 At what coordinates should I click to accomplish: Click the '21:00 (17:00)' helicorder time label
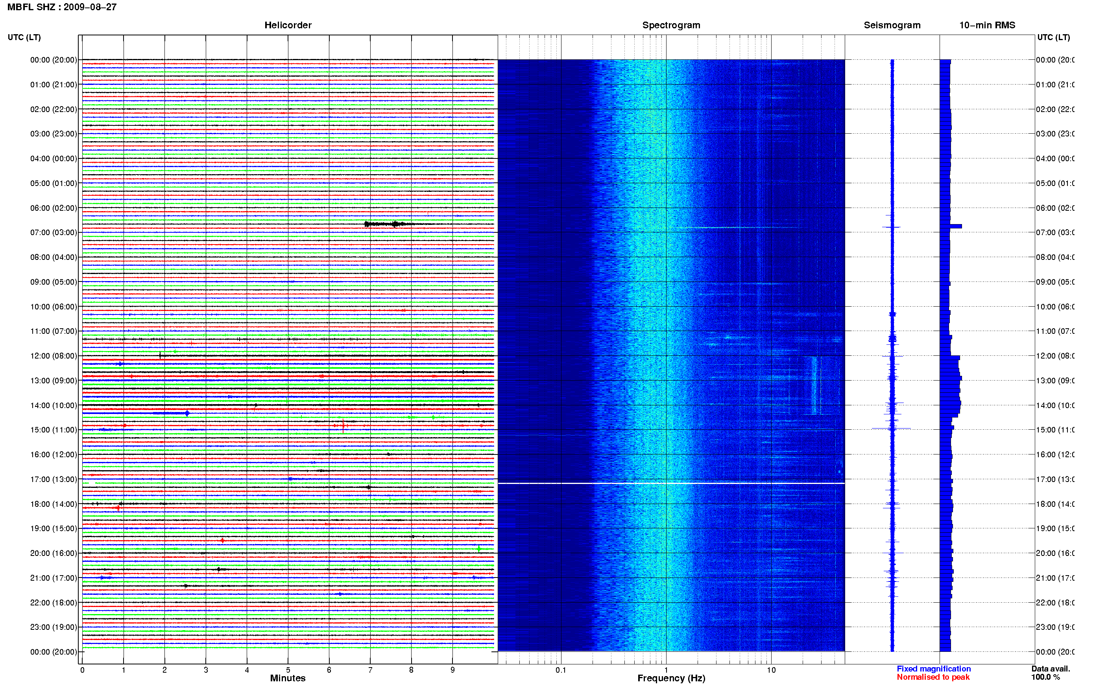54,578
